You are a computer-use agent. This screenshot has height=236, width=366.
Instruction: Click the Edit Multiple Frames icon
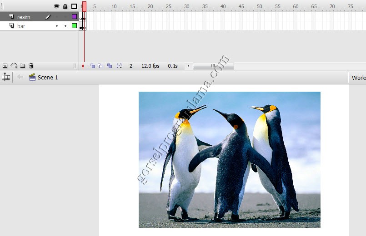110,66
